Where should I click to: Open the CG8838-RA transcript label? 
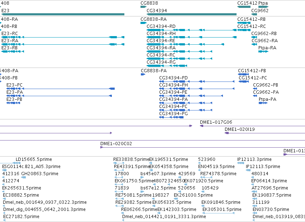(154, 19)
